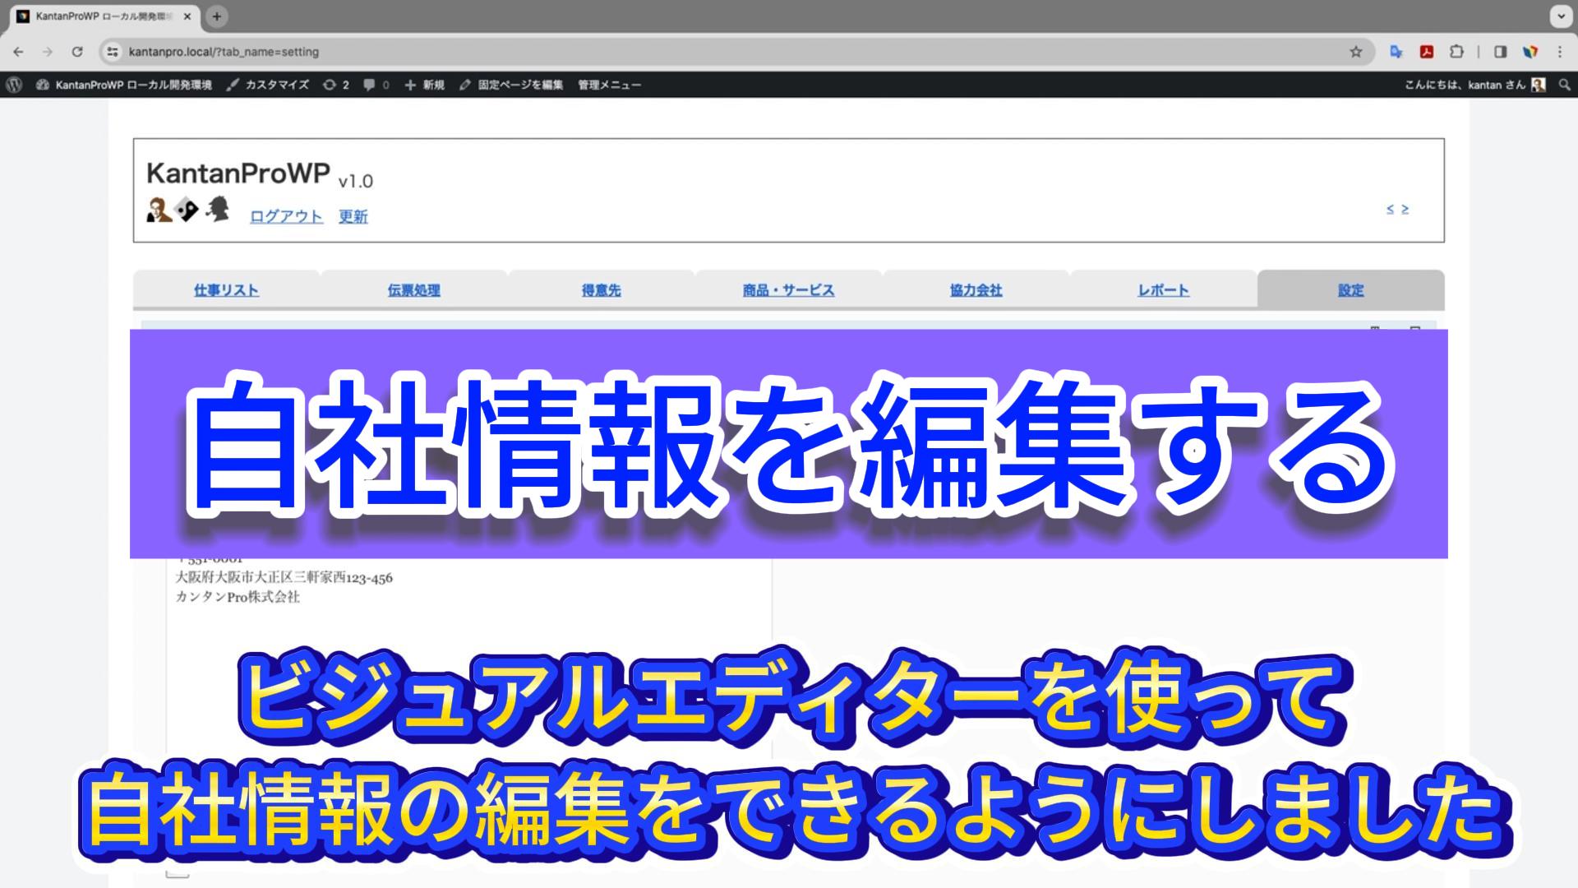Click the 更新 link

(x=353, y=216)
